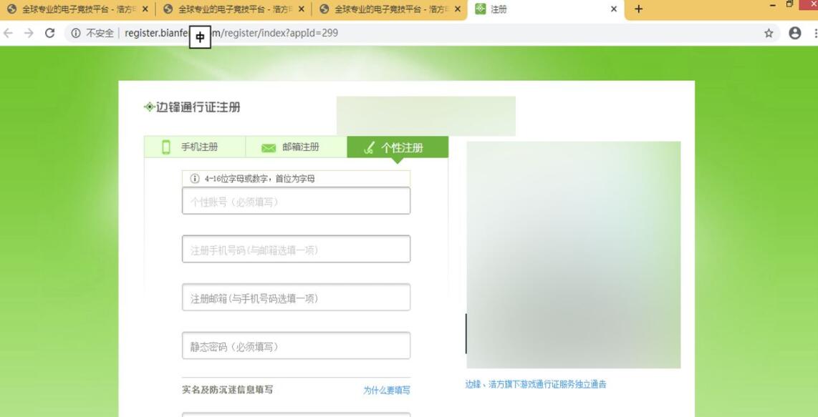Click the page refresh icon

tap(48, 33)
